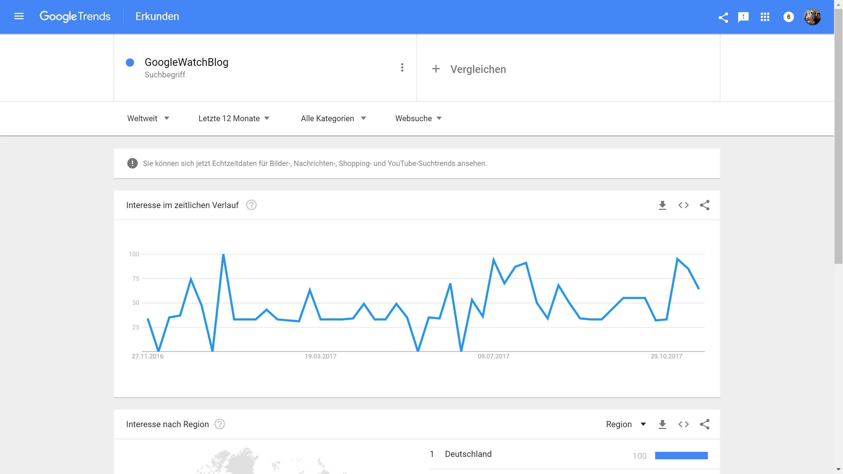Open the user account avatar
The height and width of the screenshot is (474, 843).
tap(812, 17)
